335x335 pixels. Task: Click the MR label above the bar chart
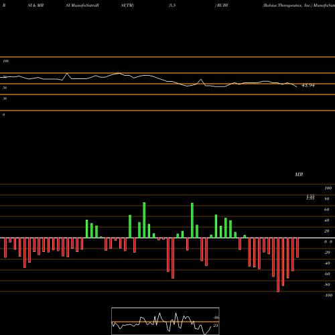click(299, 174)
